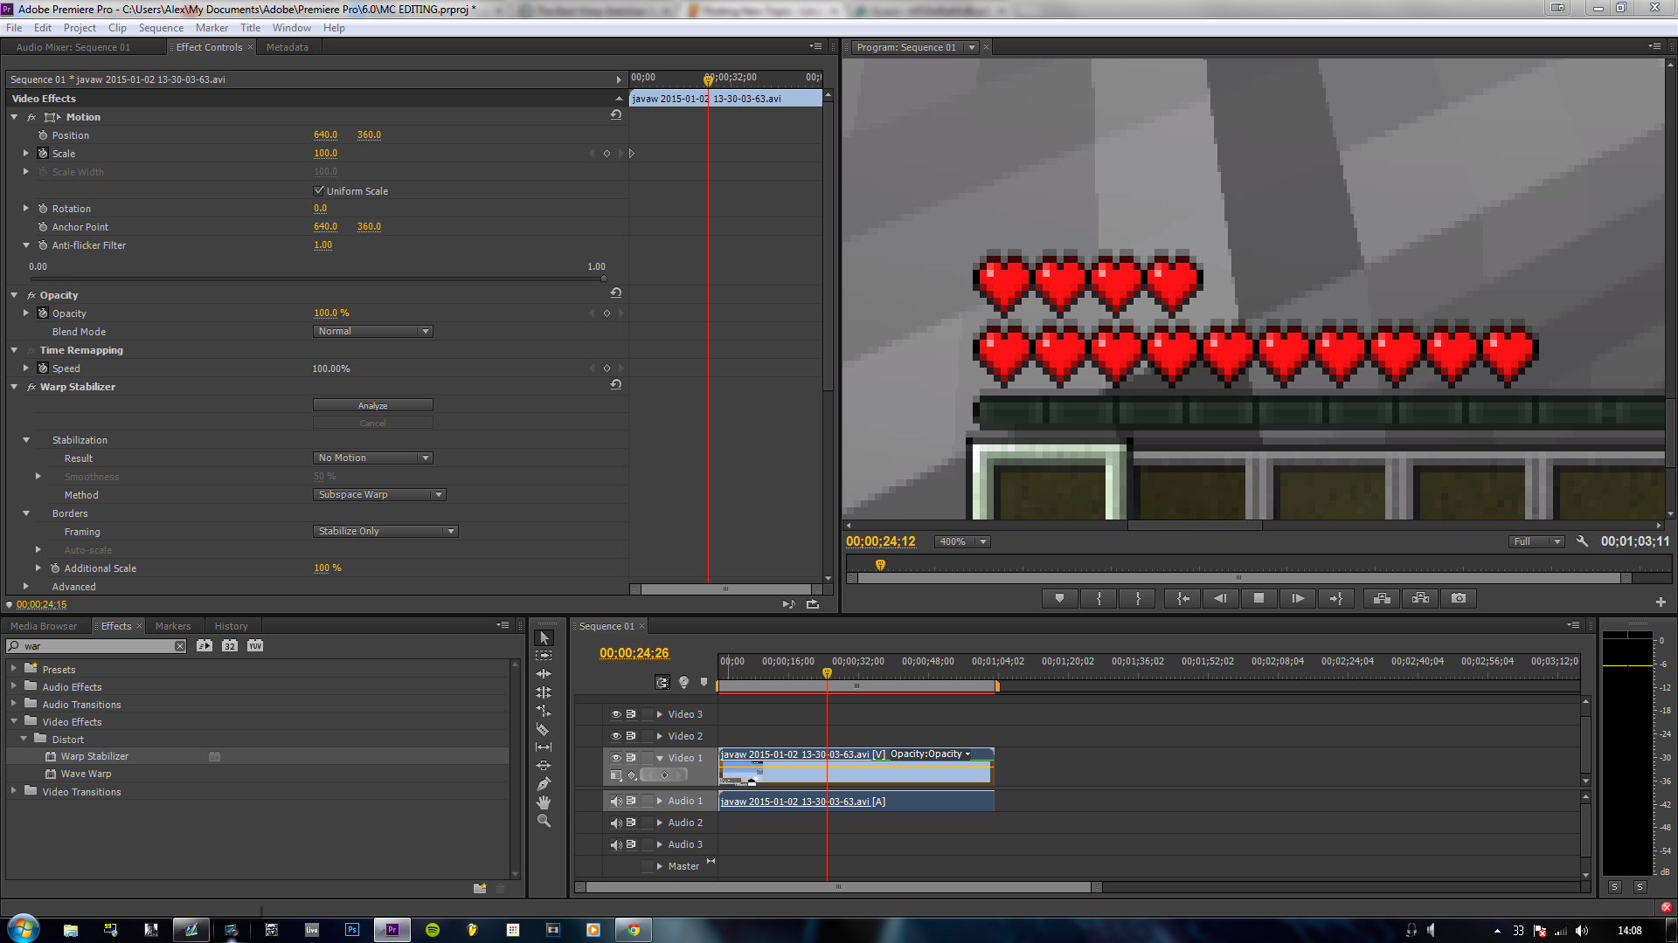Pick the Rolling Edit tool
The width and height of the screenshot is (1678, 943).
click(x=544, y=692)
